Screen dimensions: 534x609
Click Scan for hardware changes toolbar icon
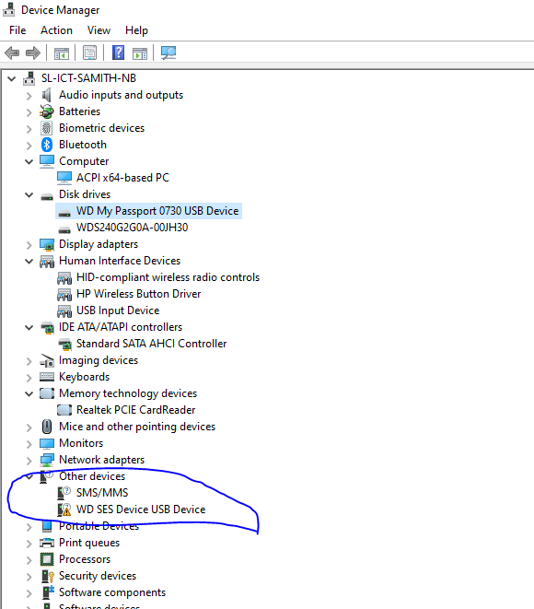click(x=168, y=53)
